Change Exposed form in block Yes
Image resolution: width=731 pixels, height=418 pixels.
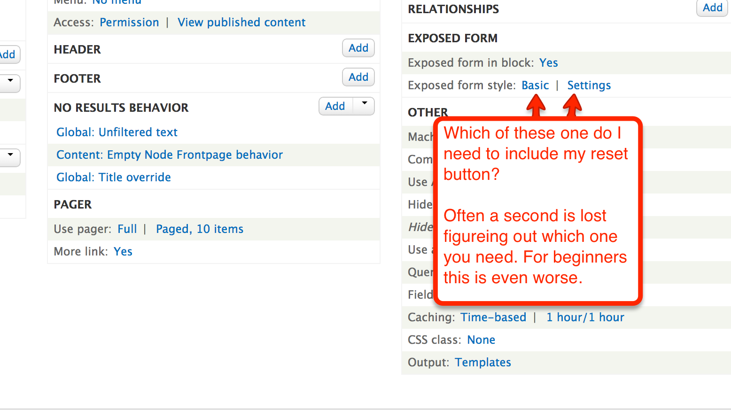pos(549,63)
